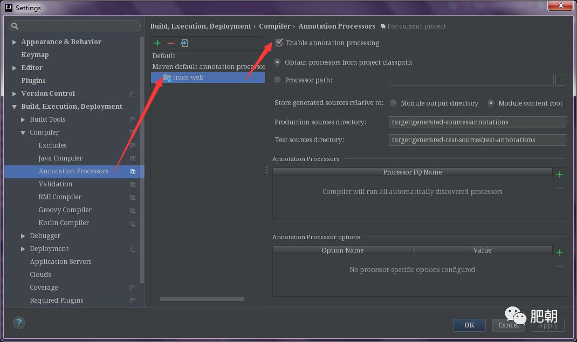
Task: Click project-level icon beside Annotation Processors
Action: (133, 172)
